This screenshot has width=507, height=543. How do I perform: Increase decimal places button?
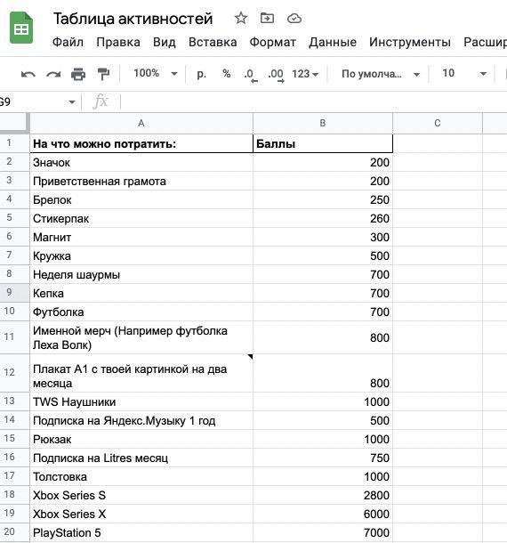click(x=276, y=75)
